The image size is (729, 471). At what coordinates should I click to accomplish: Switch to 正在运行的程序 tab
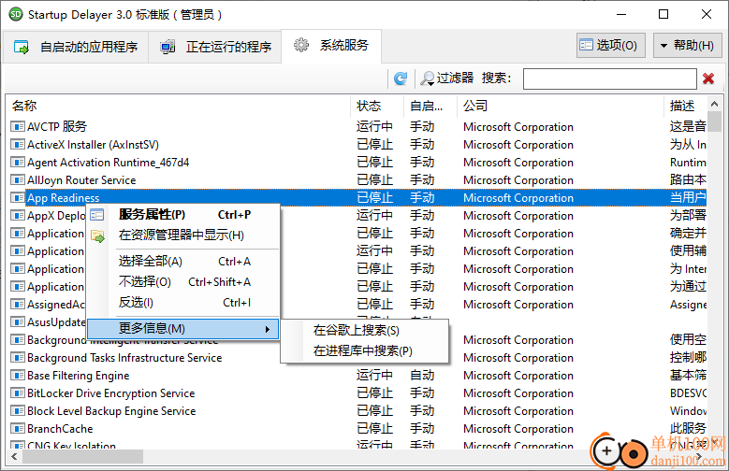pyautogui.click(x=215, y=47)
